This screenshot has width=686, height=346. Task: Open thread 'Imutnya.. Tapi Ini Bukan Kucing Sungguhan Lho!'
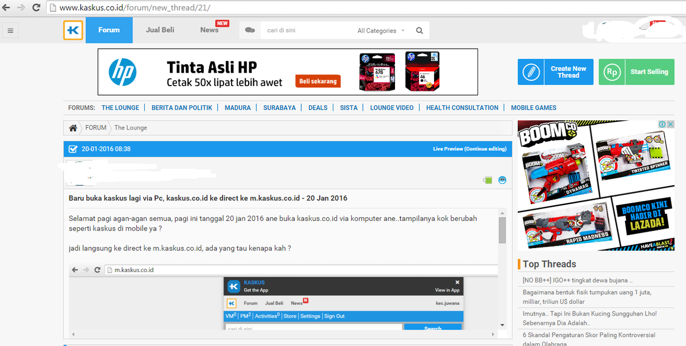pos(590,318)
